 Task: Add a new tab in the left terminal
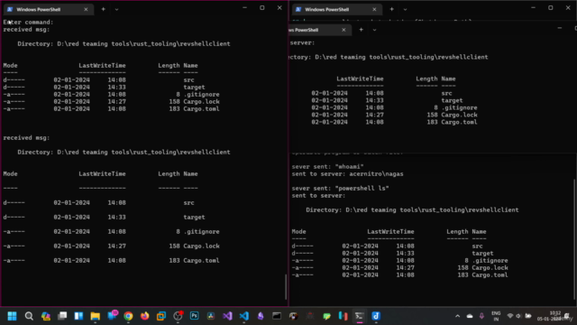[x=104, y=9]
